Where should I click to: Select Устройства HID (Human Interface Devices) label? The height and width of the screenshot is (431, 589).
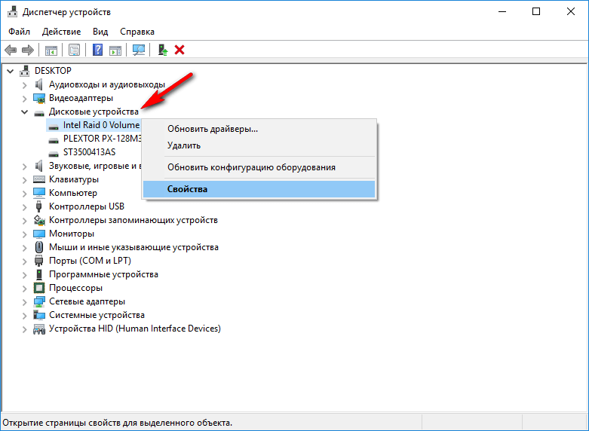coord(135,329)
